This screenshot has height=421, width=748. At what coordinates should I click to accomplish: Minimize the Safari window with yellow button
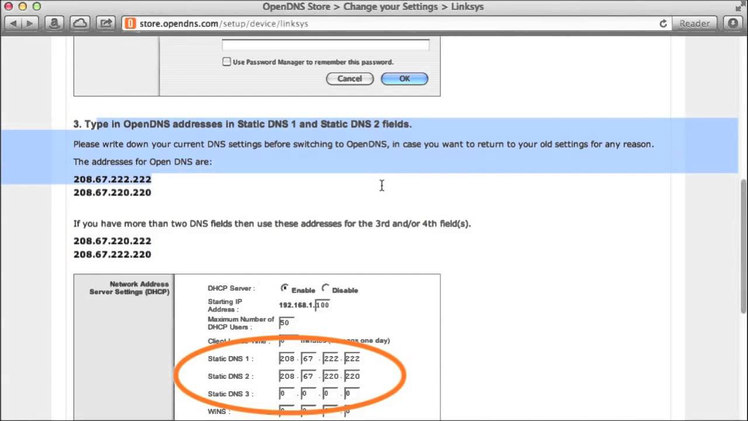(x=23, y=6)
